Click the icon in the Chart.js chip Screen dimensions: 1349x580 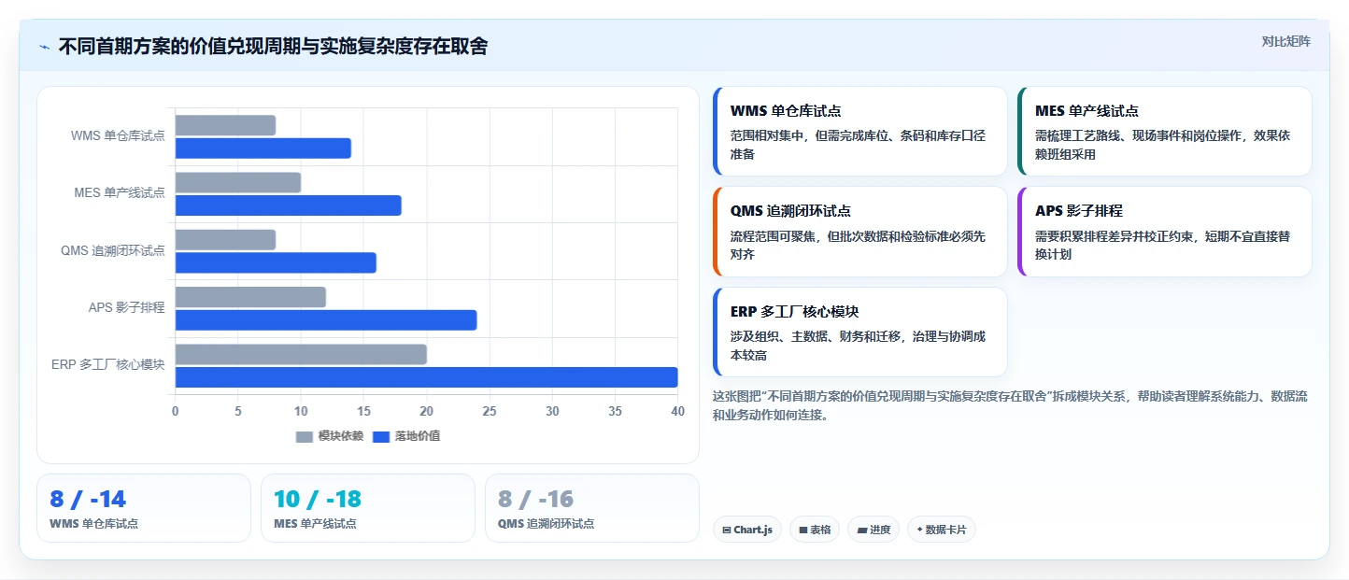point(726,530)
